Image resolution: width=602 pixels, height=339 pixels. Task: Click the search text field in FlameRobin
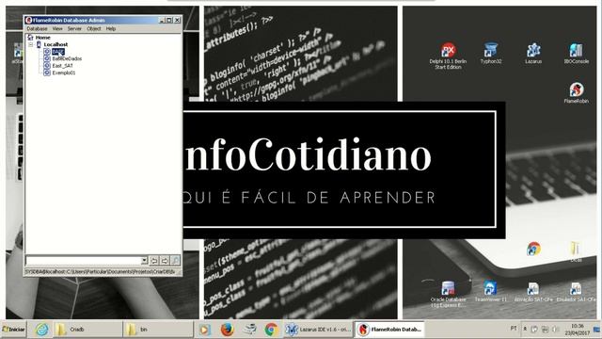pyautogui.click(x=84, y=261)
